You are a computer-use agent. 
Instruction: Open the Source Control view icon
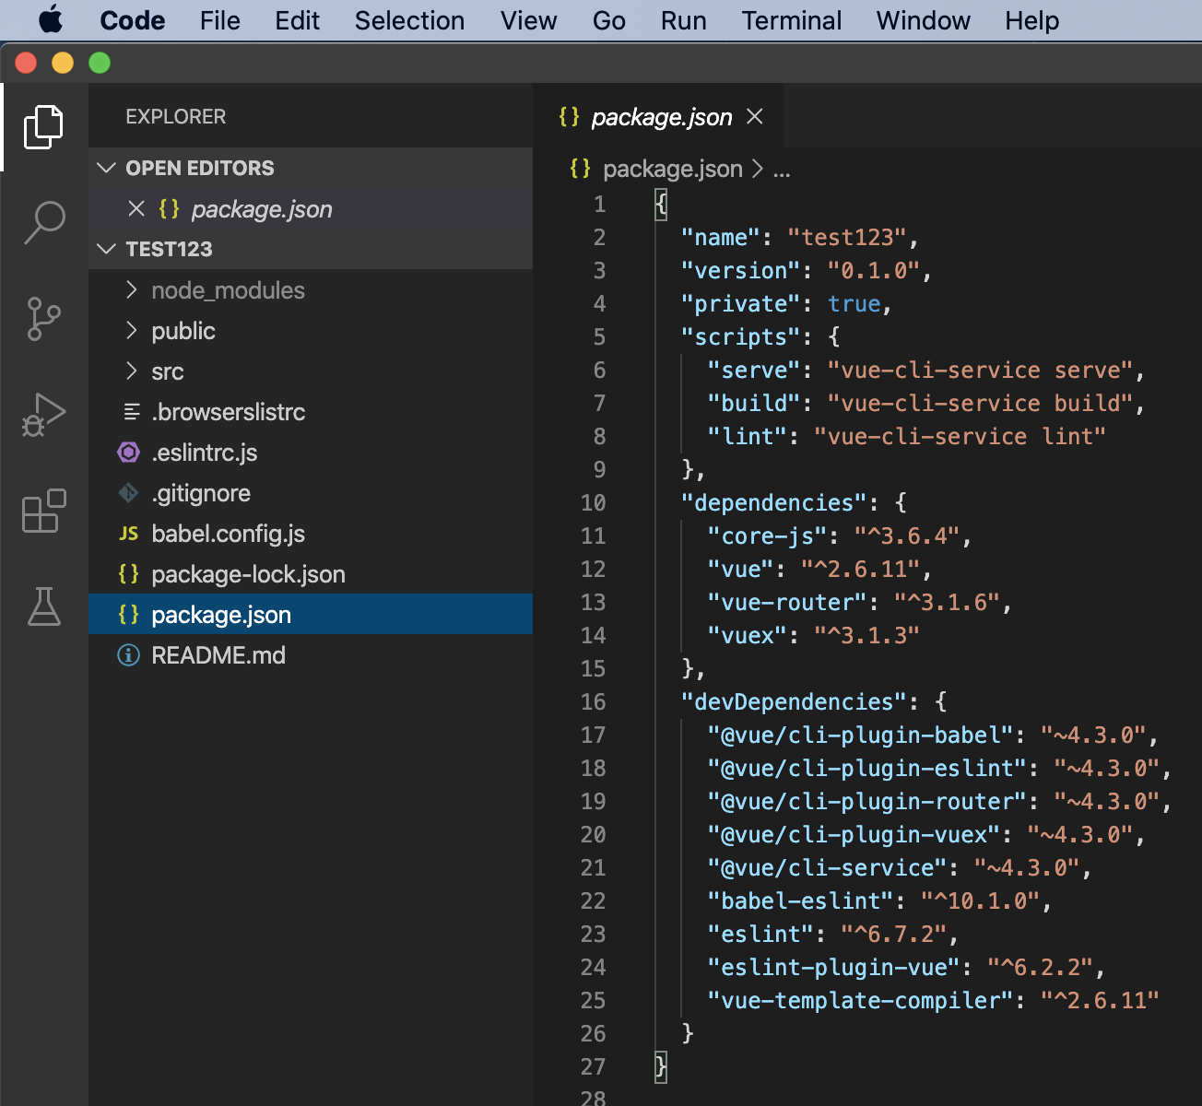43,319
